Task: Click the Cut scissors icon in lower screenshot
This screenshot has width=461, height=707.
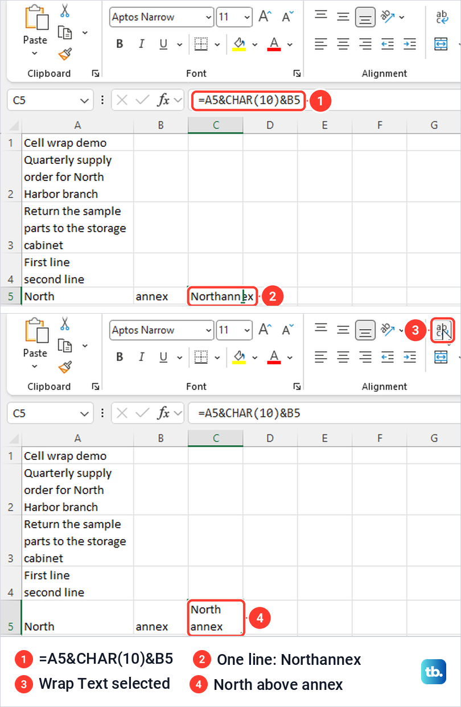Action: (x=64, y=324)
